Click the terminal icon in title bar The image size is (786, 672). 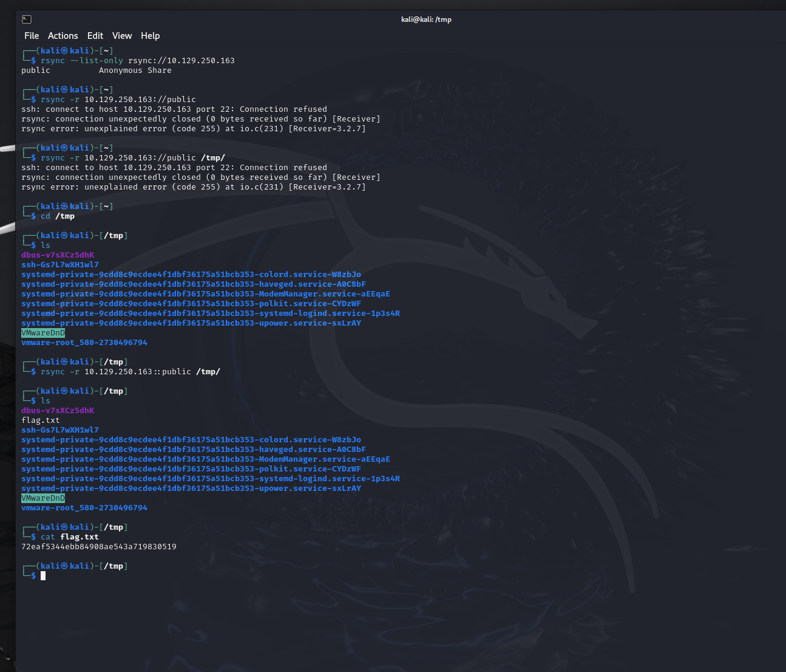tap(27, 19)
